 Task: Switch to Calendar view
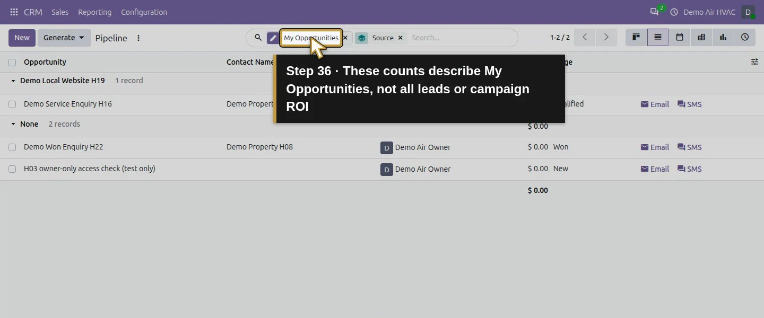[680, 37]
